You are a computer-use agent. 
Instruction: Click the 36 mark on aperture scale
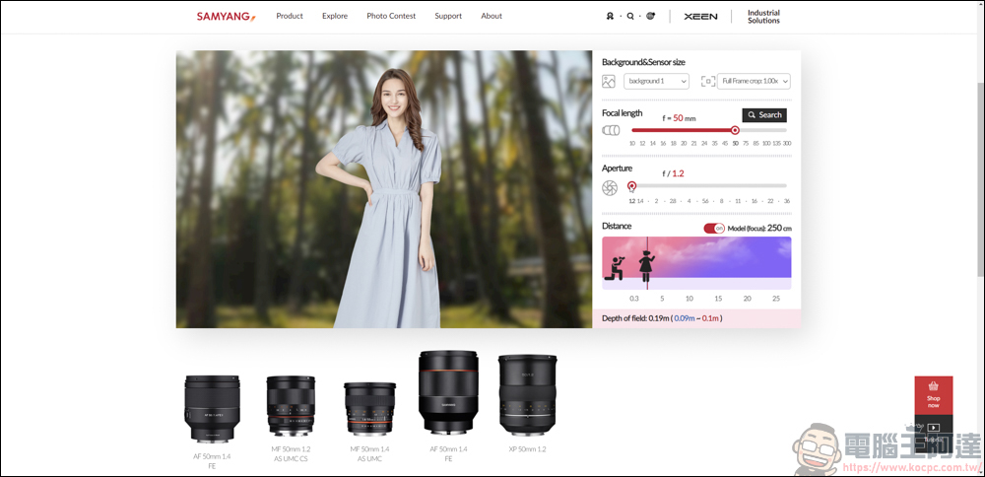[787, 201]
